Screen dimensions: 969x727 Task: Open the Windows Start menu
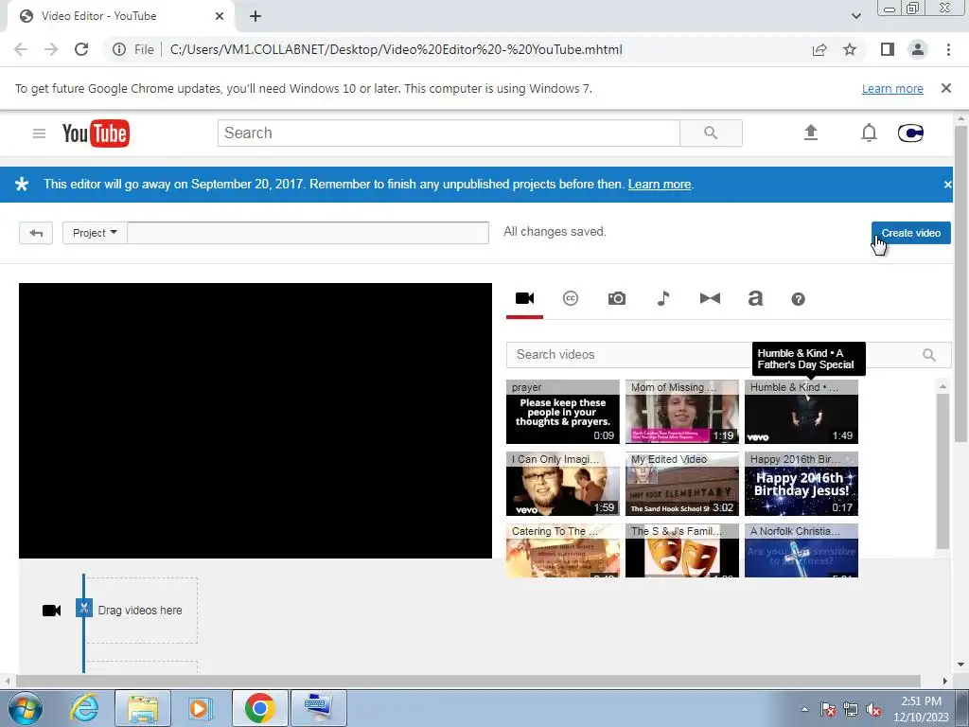(25, 708)
